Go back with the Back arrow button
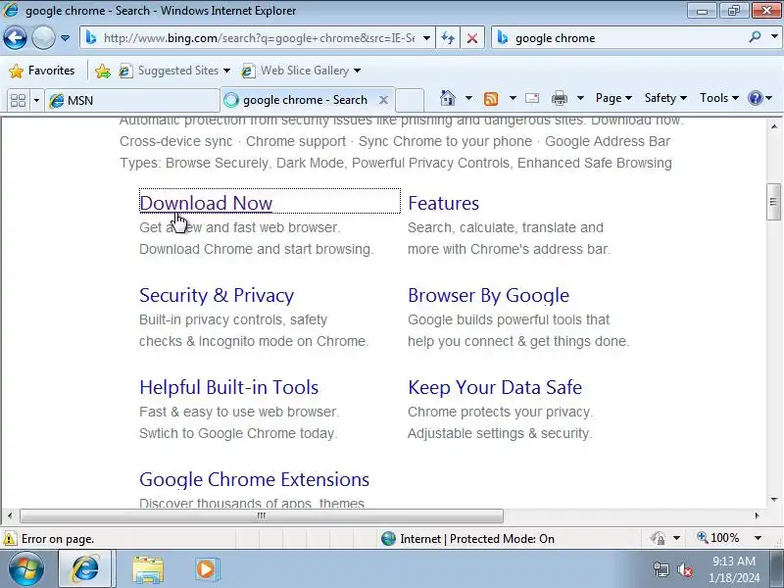 pyautogui.click(x=15, y=38)
